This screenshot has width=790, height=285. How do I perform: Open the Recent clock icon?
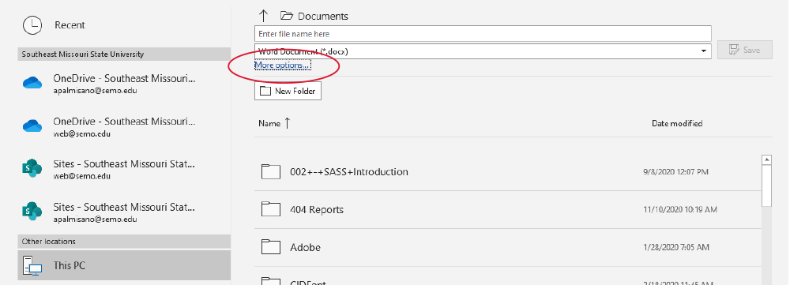coord(32,25)
